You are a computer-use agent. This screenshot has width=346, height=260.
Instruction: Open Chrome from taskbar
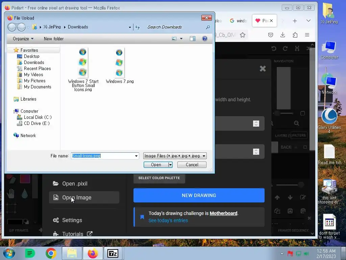pyautogui.click(x=51, y=253)
